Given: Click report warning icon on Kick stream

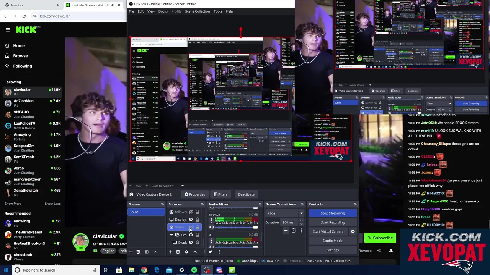Looking at the screenshot, I should tap(391, 251).
